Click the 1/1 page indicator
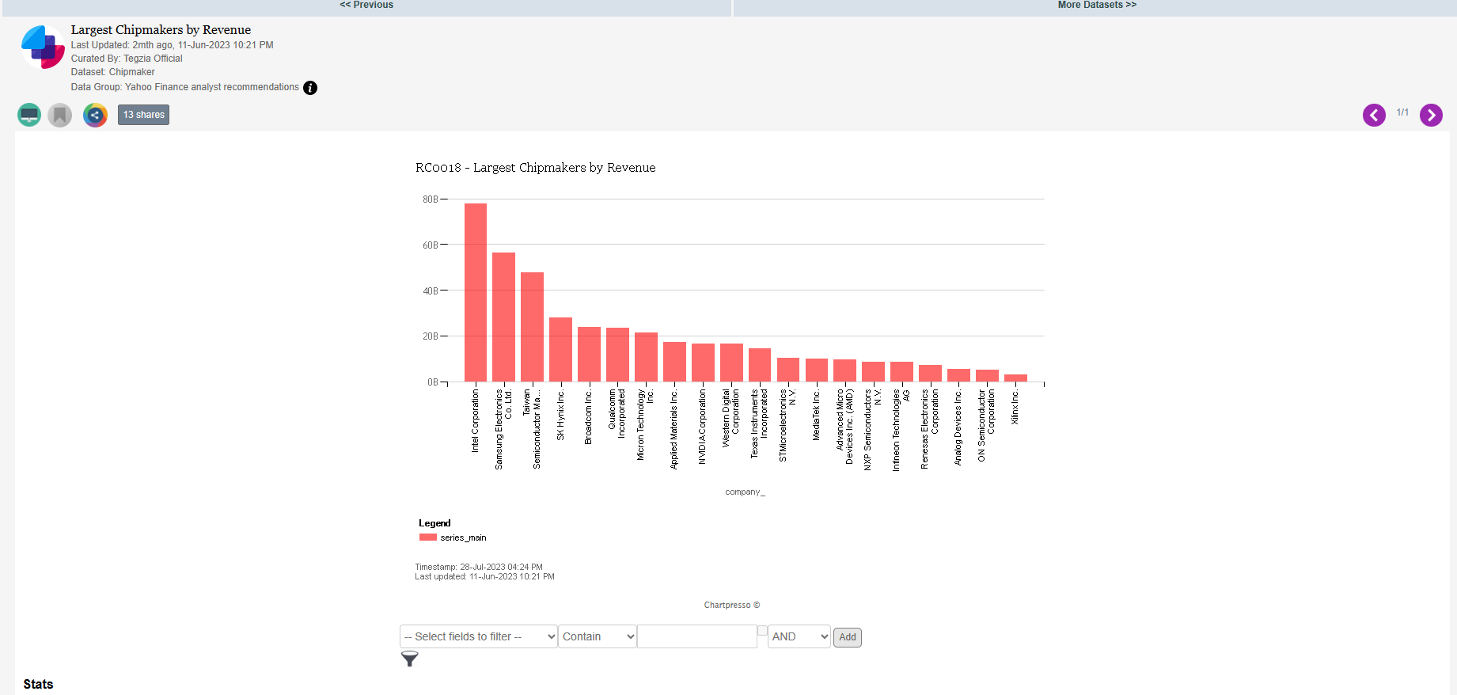1457x695 pixels. pos(1402,112)
